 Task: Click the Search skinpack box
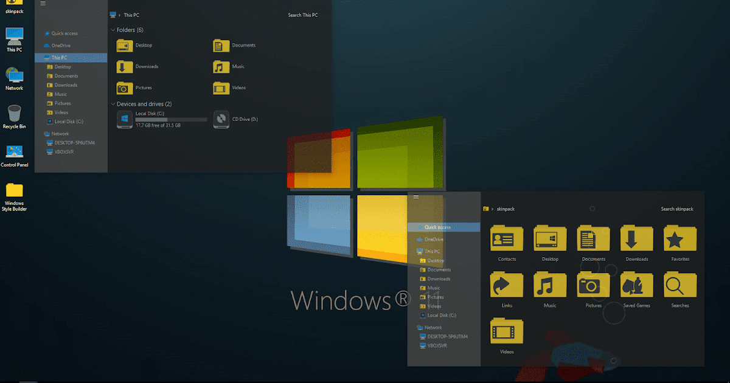677,209
